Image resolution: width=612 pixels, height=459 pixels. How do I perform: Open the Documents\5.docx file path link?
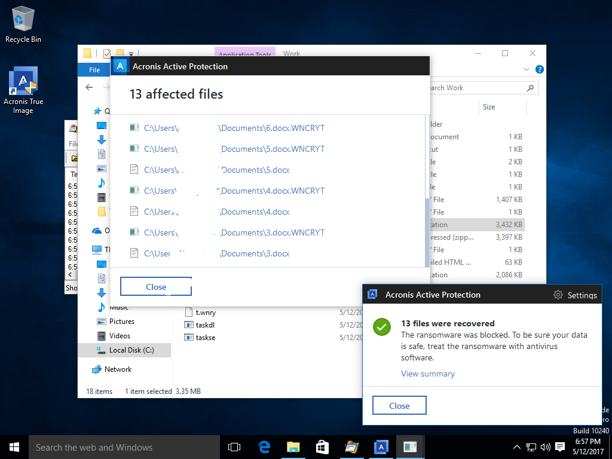216,170
